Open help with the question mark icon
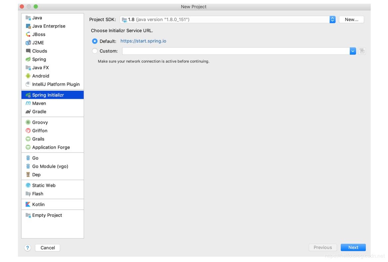Screen dimensions: 388x262 (x=28, y=248)
